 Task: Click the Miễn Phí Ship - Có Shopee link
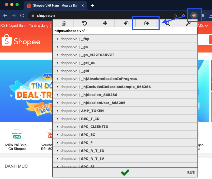pos(17,147)
